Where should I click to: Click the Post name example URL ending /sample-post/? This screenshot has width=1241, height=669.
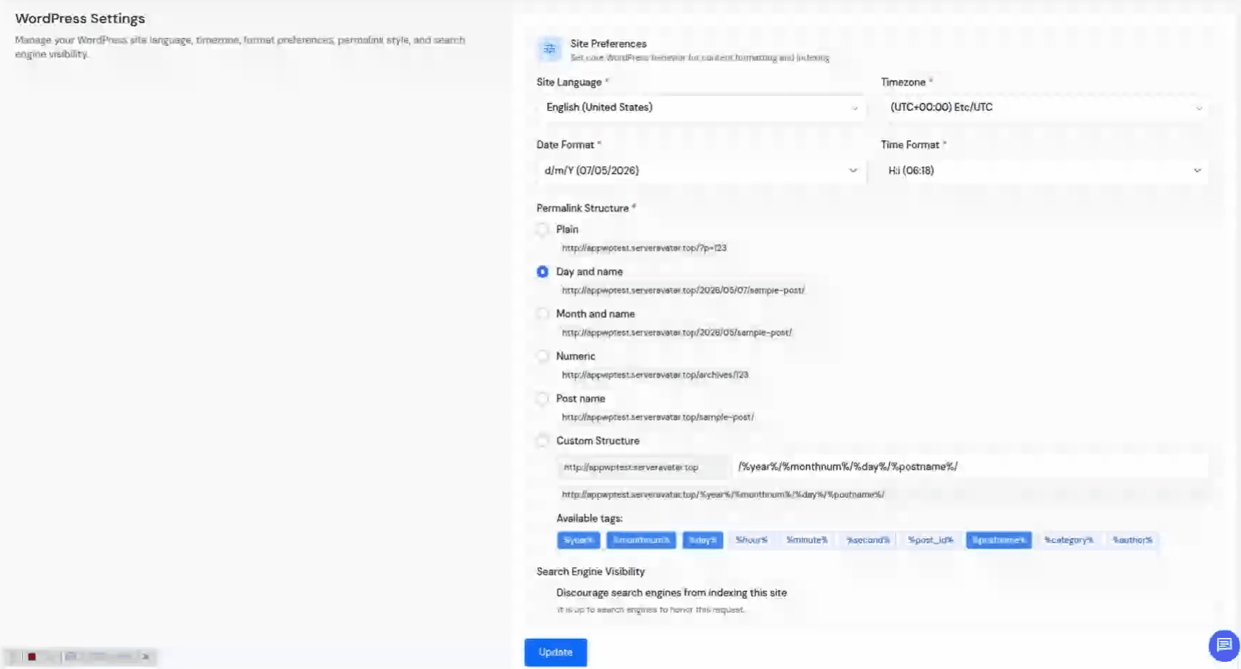(x=658, y=417)
